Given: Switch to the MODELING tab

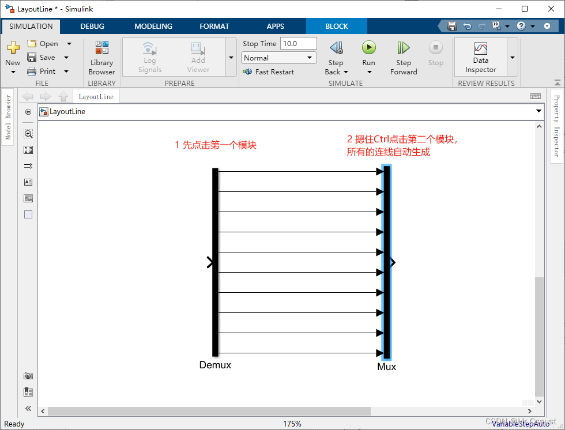Looking at the screenshot, I should point(153,26).
